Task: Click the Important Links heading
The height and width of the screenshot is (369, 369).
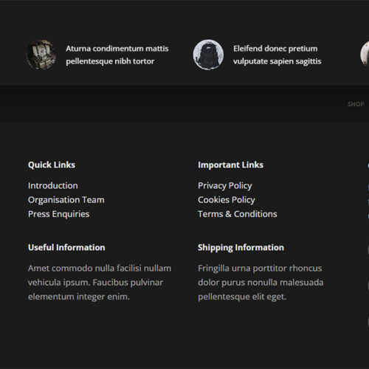Action: (x=230, y=165)
